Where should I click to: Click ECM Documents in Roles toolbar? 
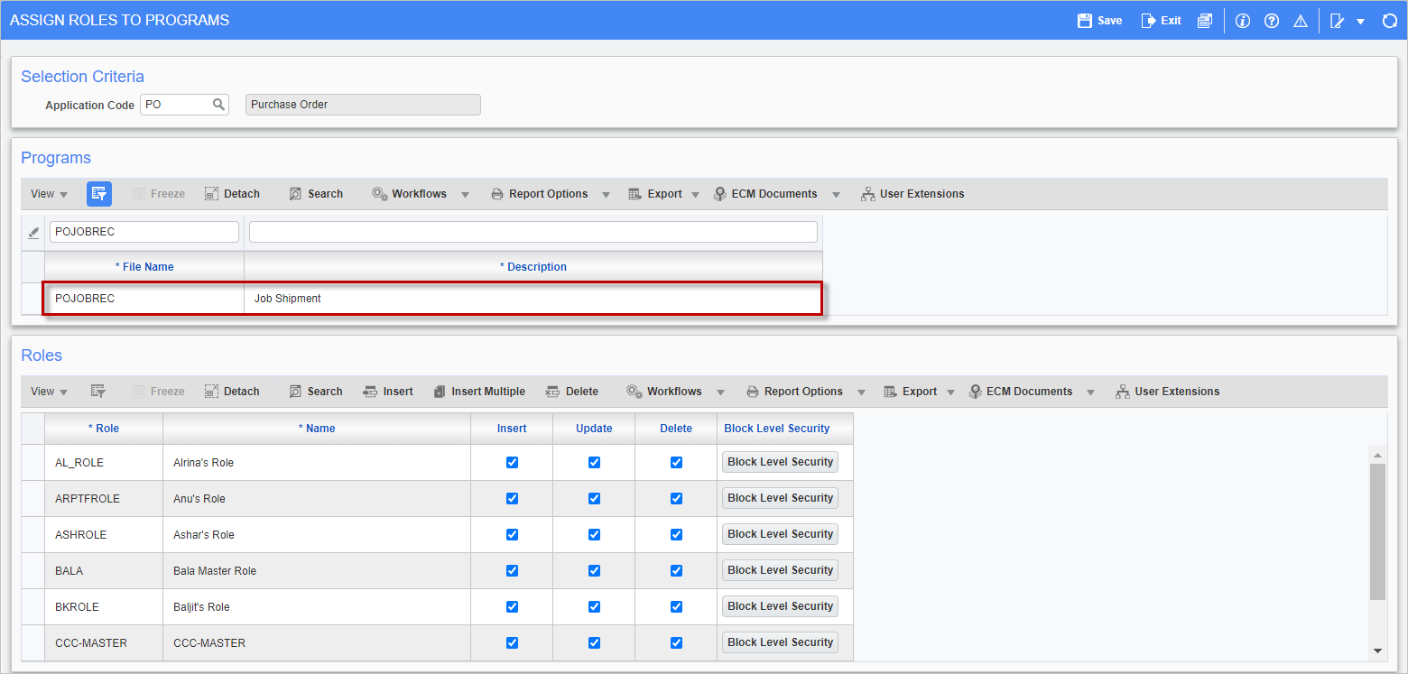[x=1021, y=392]
